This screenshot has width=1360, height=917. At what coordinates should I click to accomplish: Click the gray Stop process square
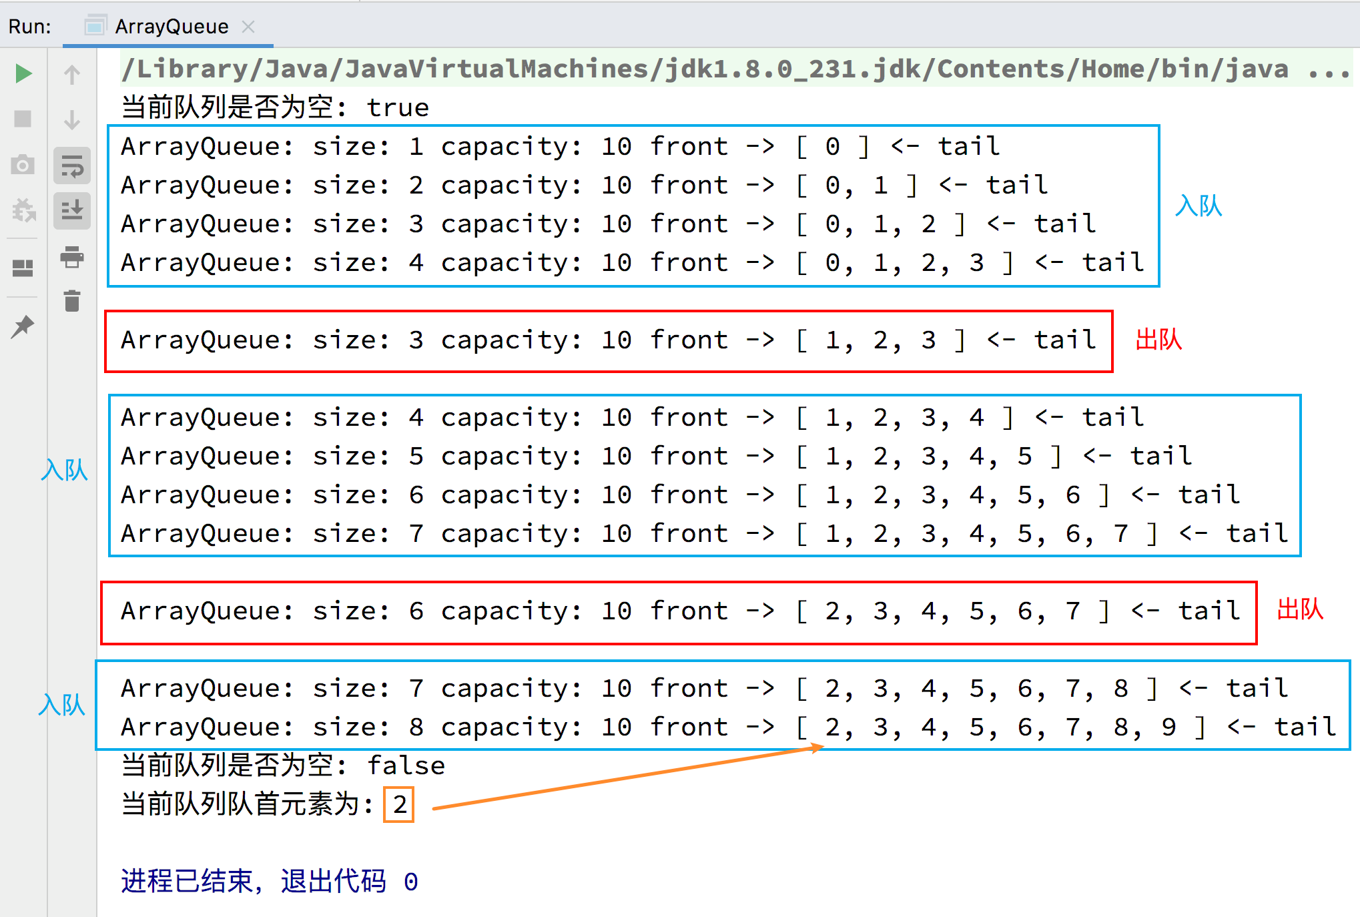point(23,119)
